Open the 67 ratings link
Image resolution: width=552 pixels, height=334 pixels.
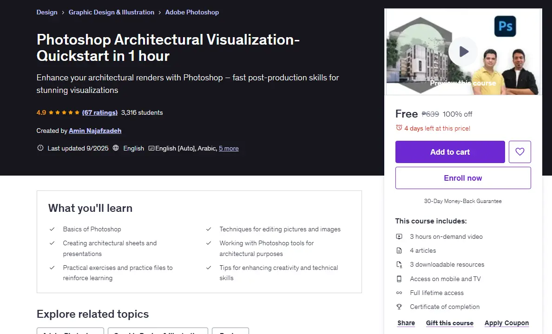click(x=99, y=112)
